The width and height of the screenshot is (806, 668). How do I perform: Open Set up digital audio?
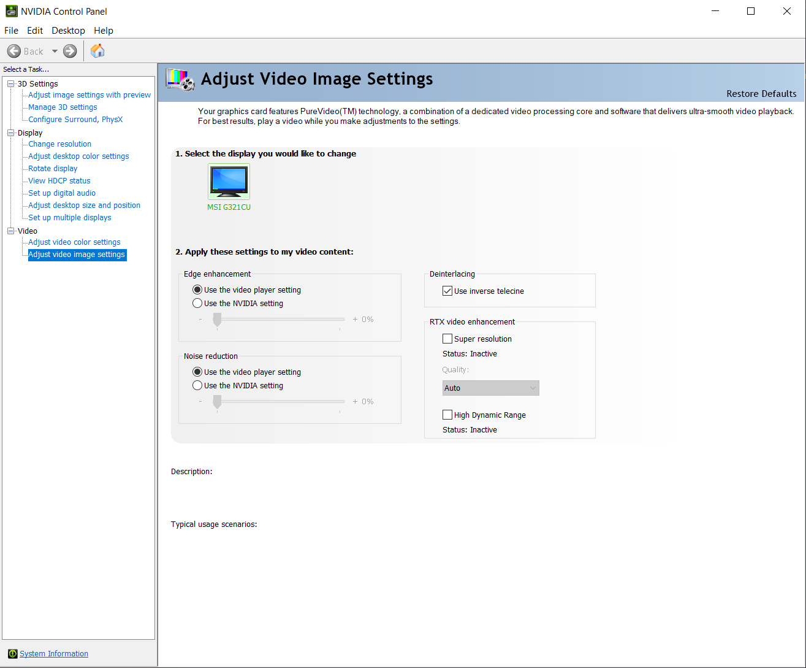click(62, 193)
